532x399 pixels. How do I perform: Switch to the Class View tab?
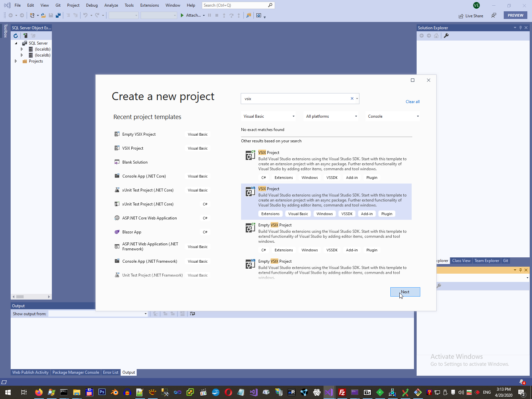click(461, 261)
